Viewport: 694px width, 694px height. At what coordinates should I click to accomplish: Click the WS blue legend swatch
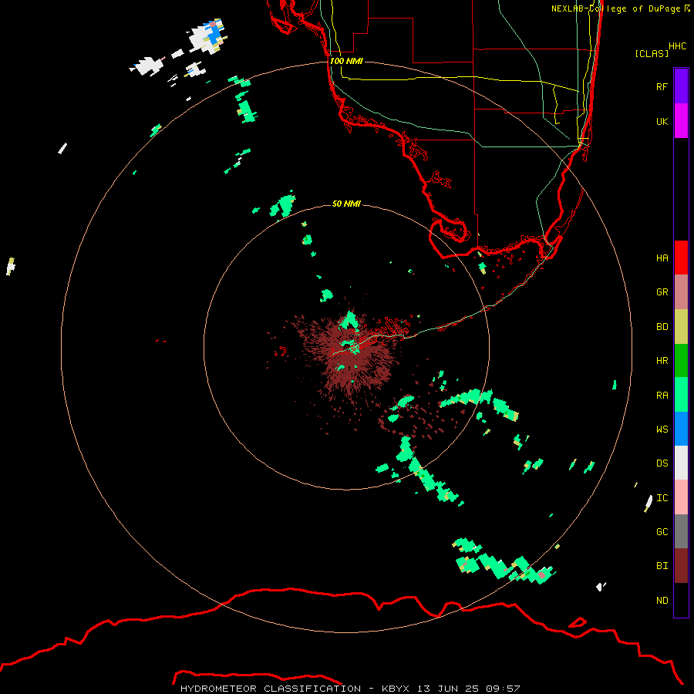tap(681, 429)
